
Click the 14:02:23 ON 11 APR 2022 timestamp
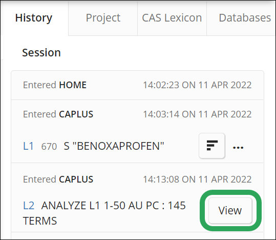pyautogui.click(x=197, y=85)
